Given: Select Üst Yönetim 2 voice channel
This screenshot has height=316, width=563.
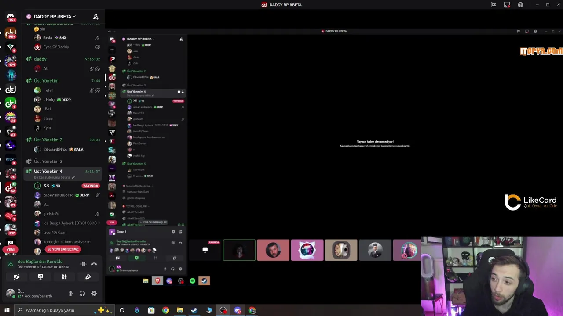Looking at the screenshot, I should [63, 140].
